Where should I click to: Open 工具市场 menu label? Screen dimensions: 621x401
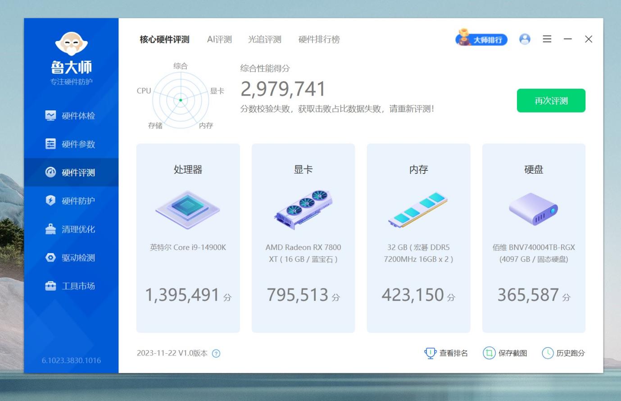point(78,286)
